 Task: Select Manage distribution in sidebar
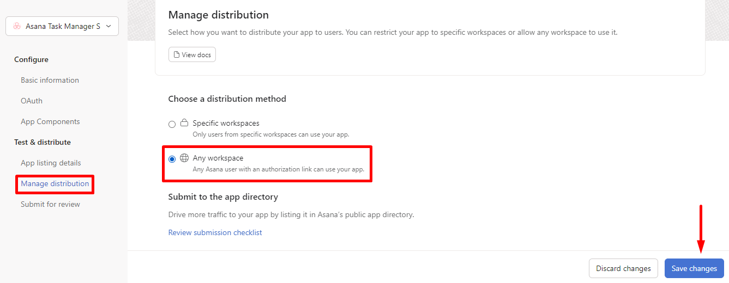point(55,183)
